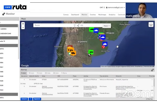Image resolution: width=157 pixels, height=105 pixels.
Task: Click Neuquén, Argentina address cell
Action: point(122,80)
